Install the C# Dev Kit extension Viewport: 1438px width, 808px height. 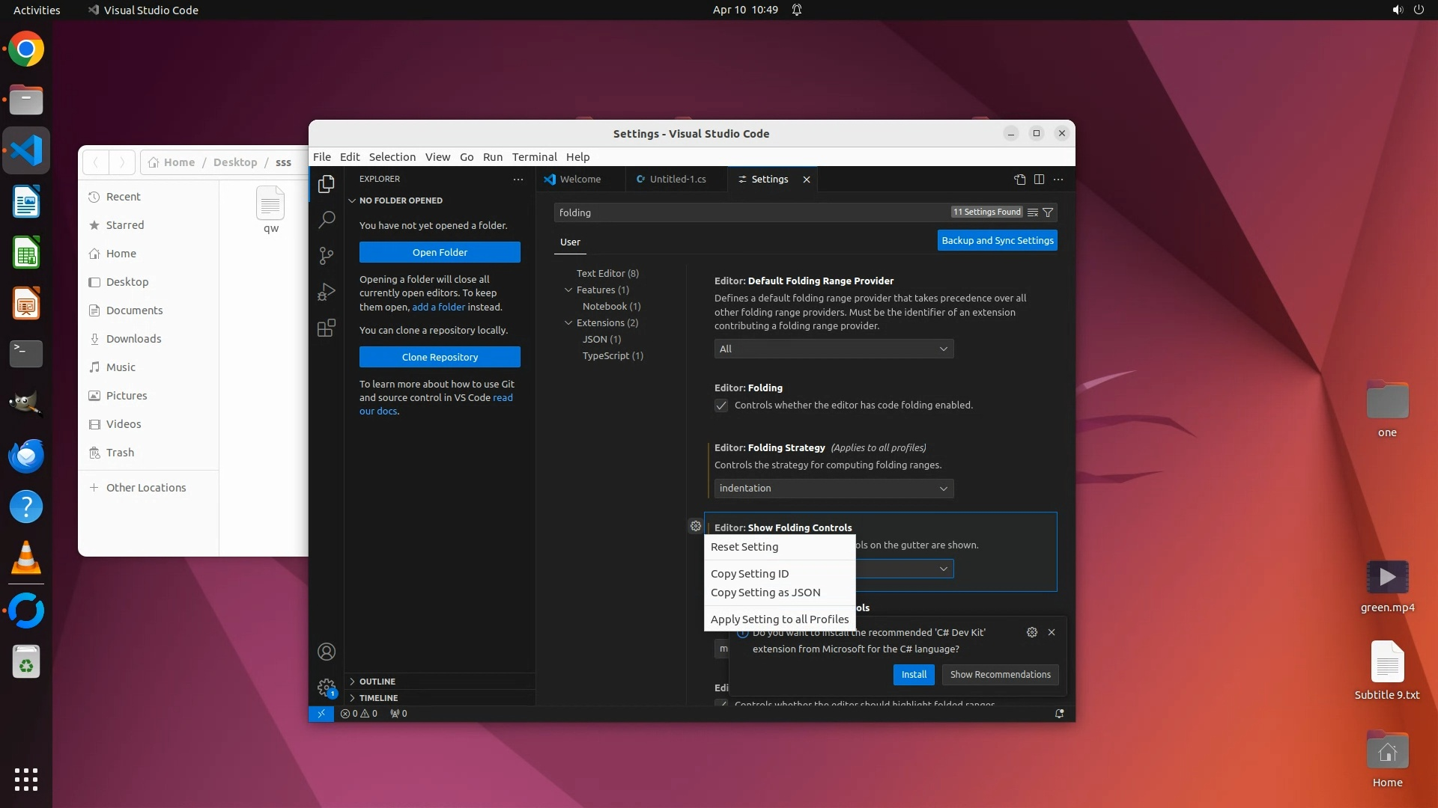pos(914,675)
